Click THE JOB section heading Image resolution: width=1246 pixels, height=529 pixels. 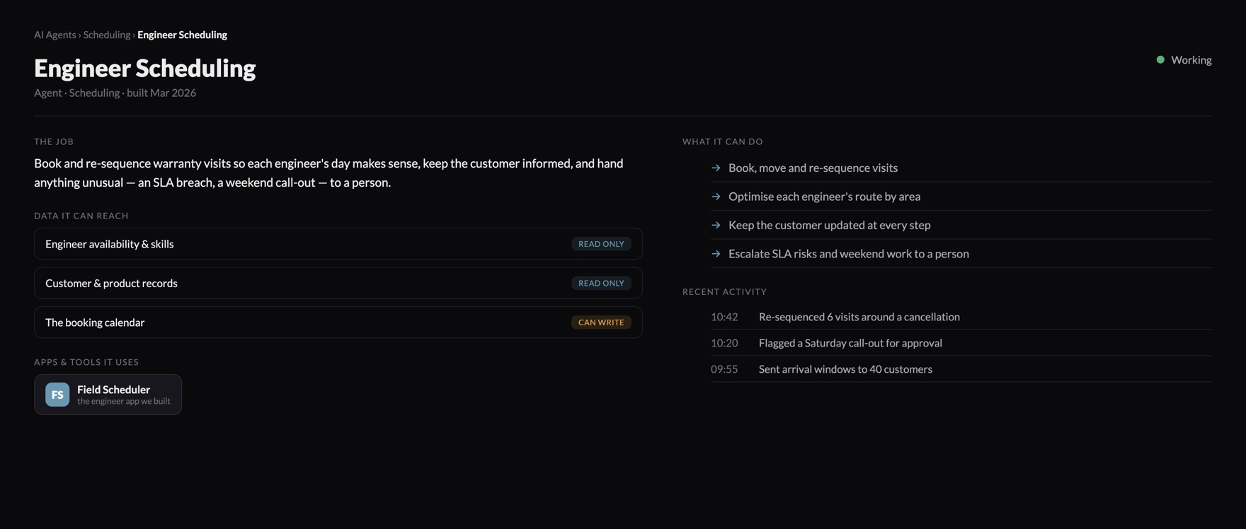click(54, 141)
